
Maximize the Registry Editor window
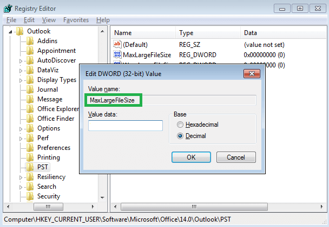click(x=300, y=9)
